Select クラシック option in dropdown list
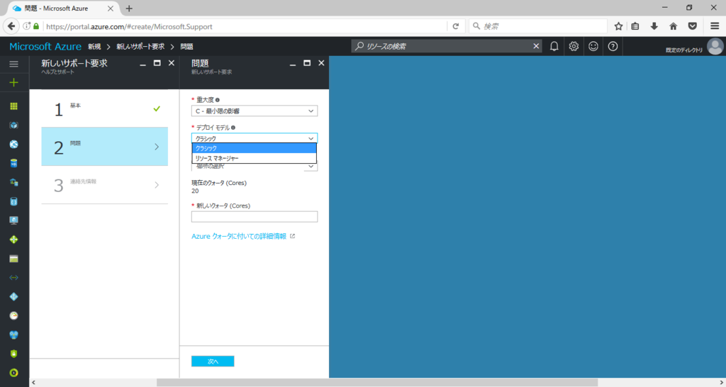This screenshot has height=387, width=726. click(x=255, y=148)
